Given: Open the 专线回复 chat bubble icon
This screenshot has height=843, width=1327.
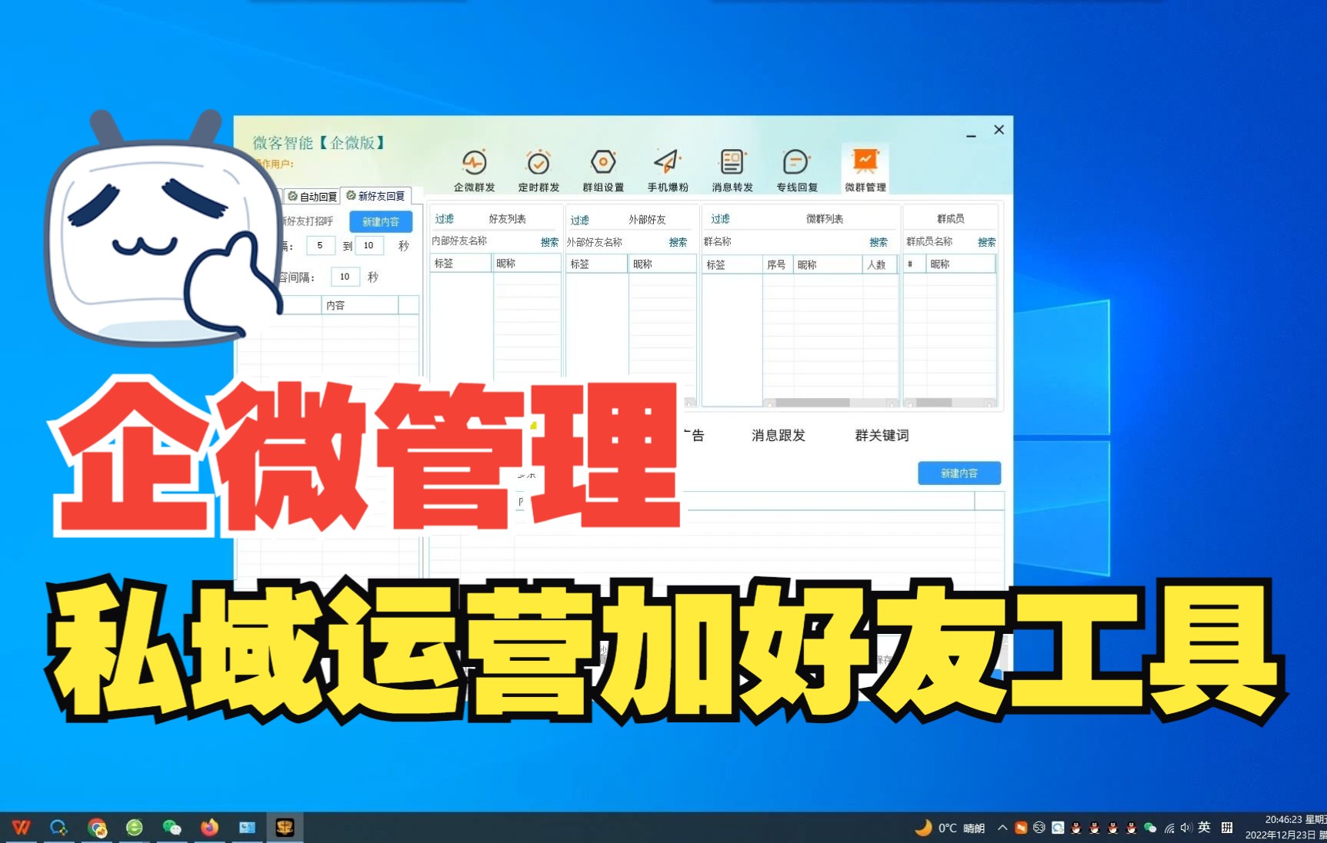Looking at the screenshot, I should pyautogui.click(x=797, y=171).
